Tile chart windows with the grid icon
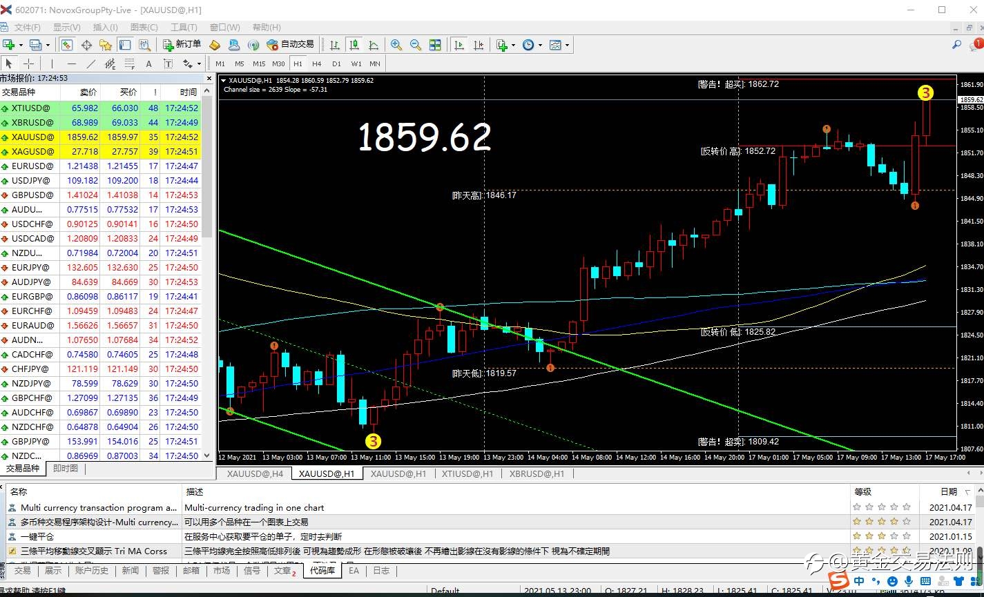 click(435, 45)
